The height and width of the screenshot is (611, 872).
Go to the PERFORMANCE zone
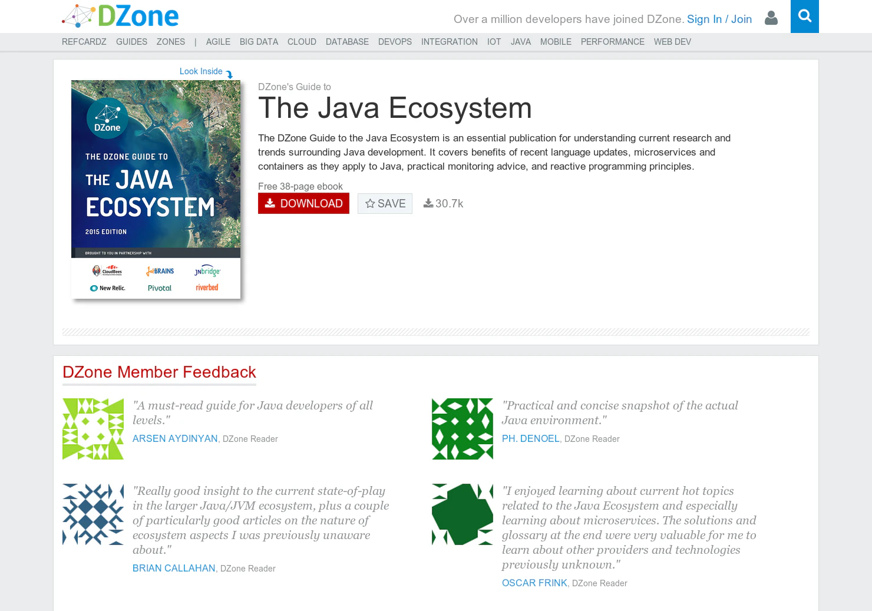(x=613, y=42)
